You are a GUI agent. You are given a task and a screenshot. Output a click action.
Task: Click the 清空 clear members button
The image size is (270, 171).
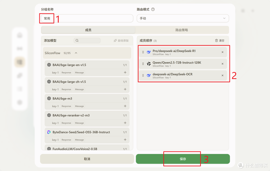pos(220,41)
